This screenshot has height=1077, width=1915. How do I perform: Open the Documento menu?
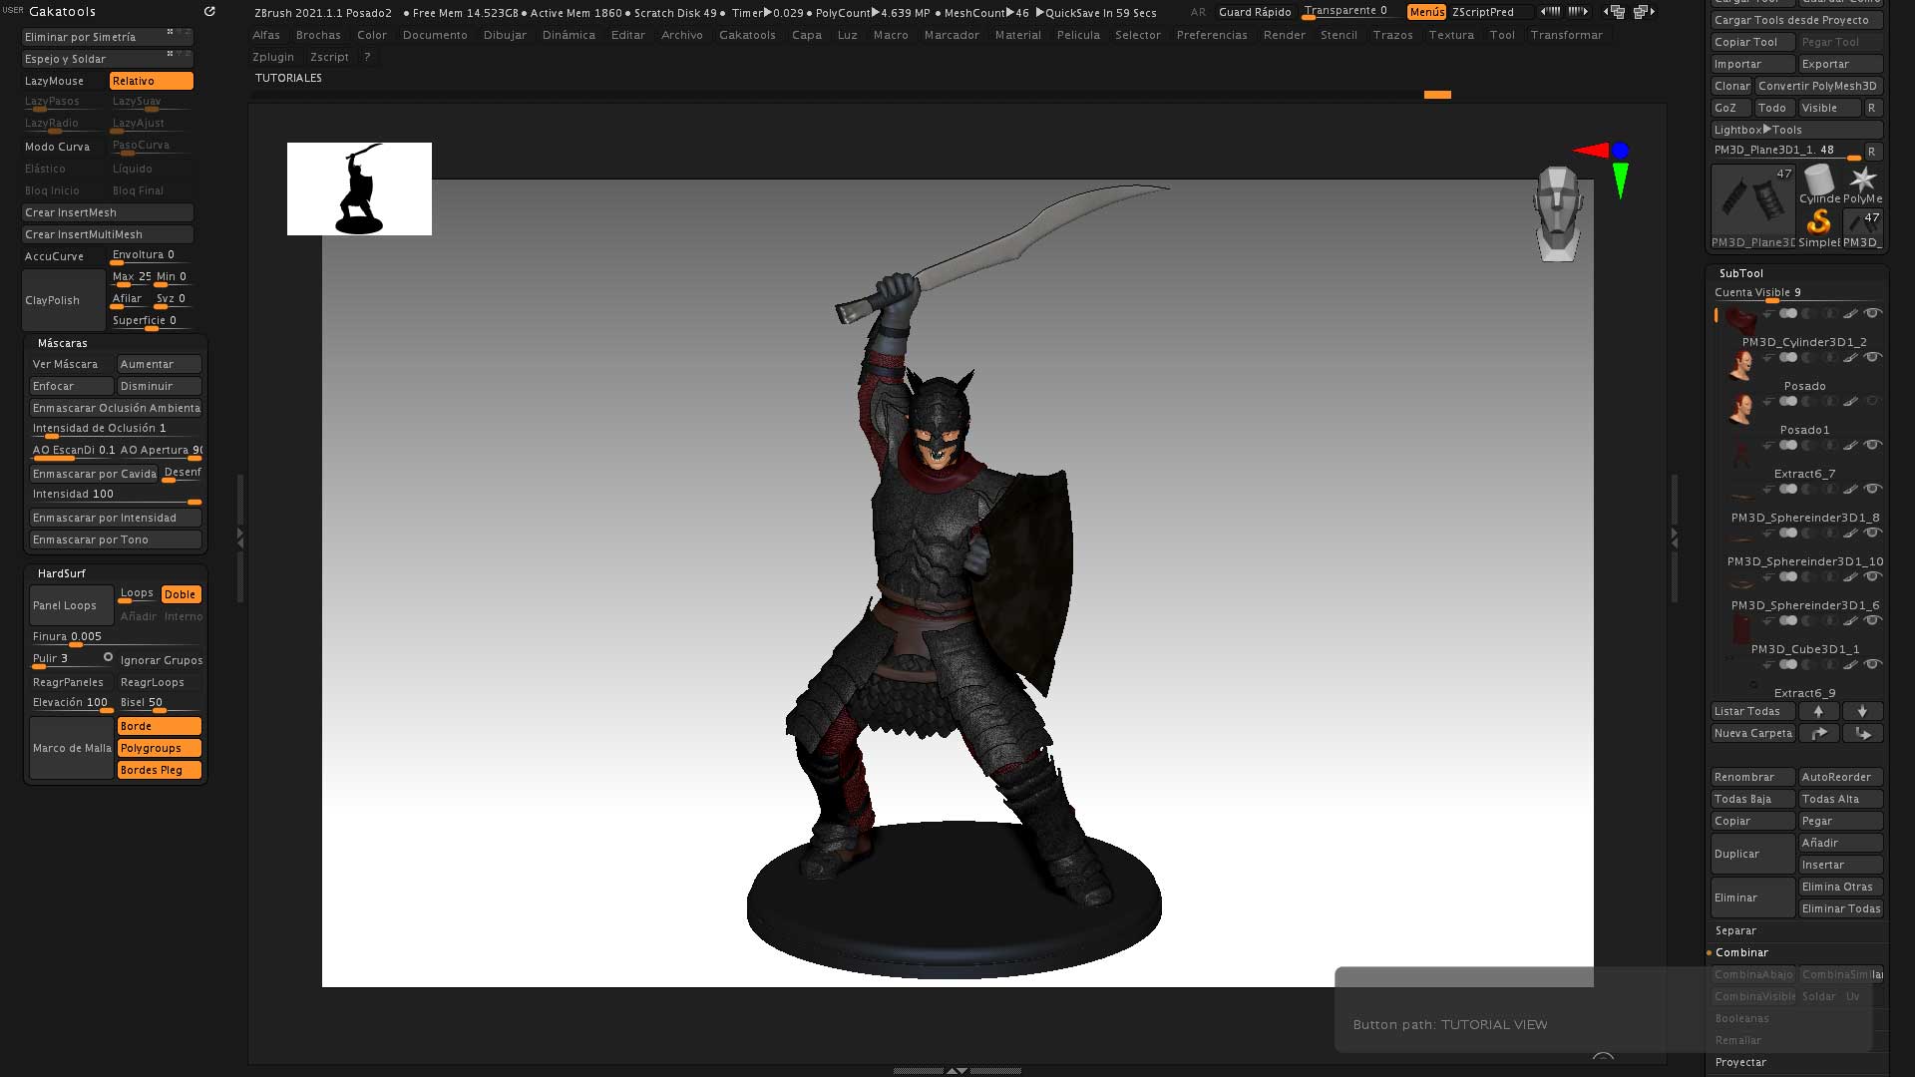[x=435, y=35]
